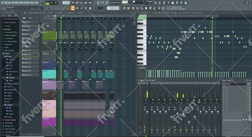
Task: Open the Piano roll icon in toolbar
Action: click(x=129, y=8)
